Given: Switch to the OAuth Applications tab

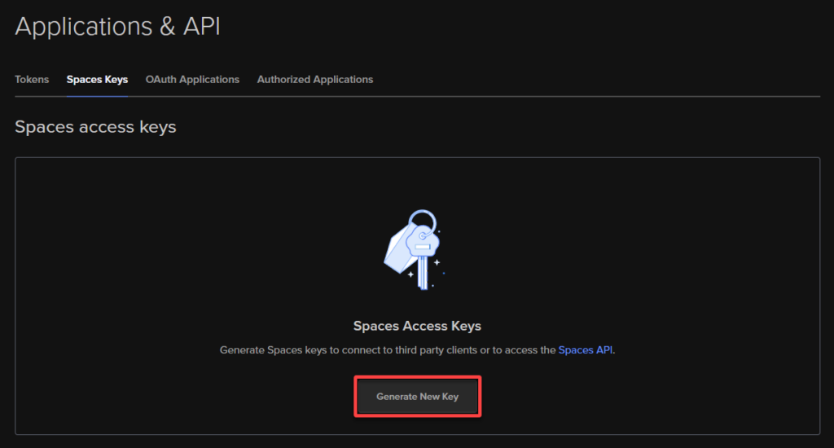Looking at the screenshot, I should pyautogui.click(x=192, y=80).
